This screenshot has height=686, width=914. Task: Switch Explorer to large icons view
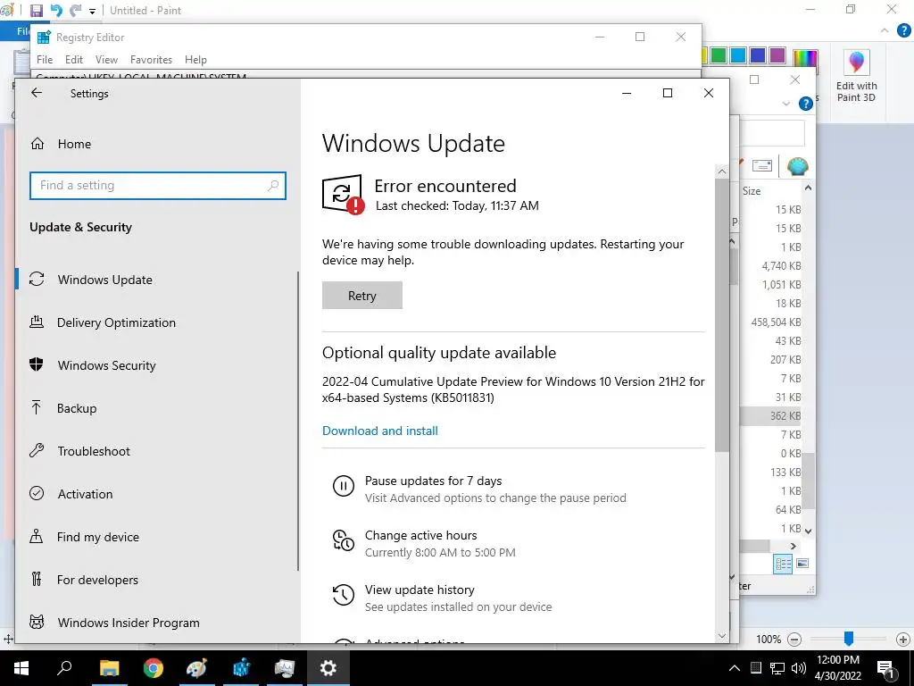[x=802, y=564]
